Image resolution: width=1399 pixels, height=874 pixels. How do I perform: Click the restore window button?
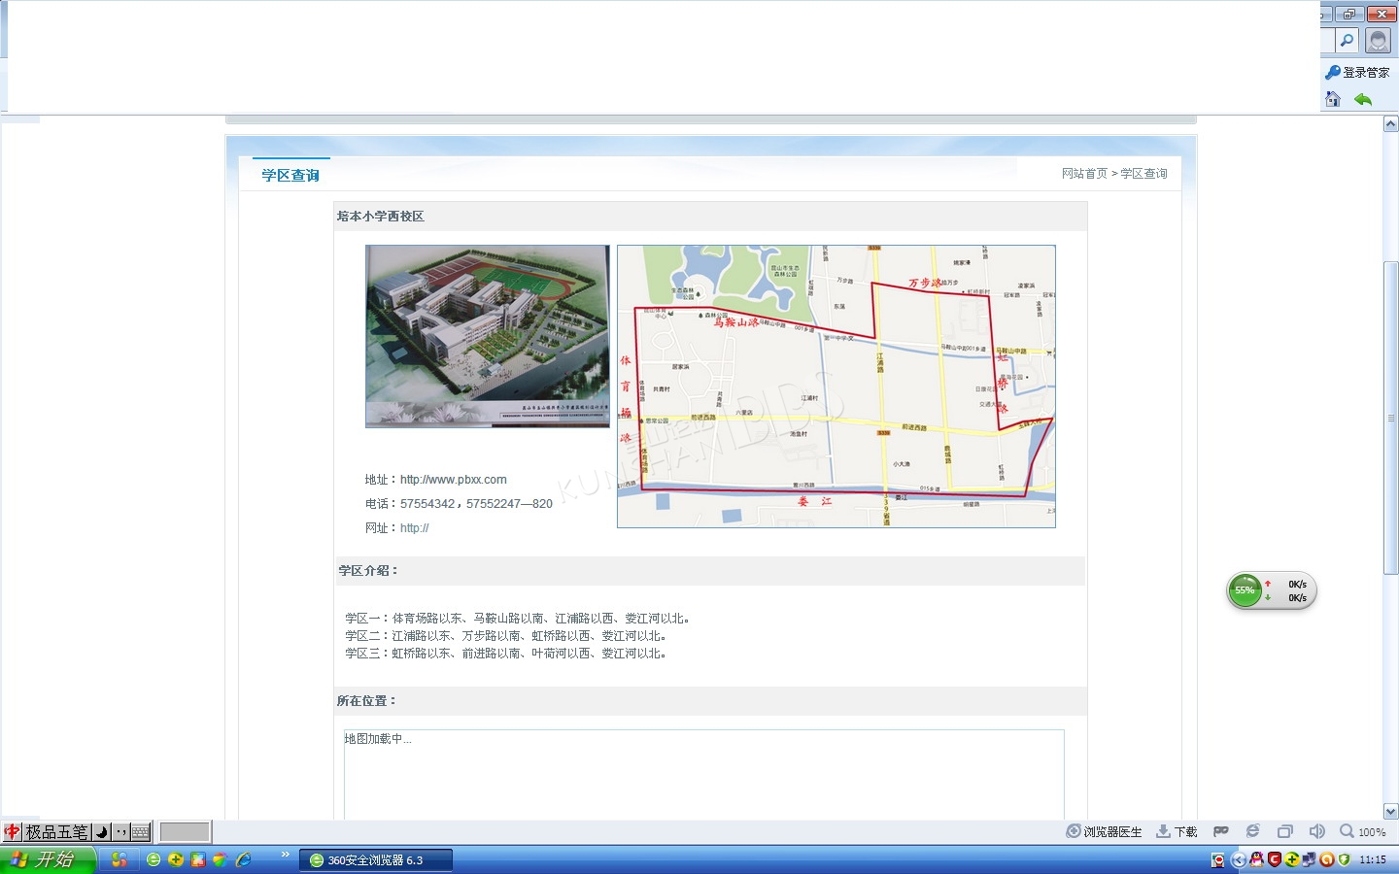[1349, 14]
